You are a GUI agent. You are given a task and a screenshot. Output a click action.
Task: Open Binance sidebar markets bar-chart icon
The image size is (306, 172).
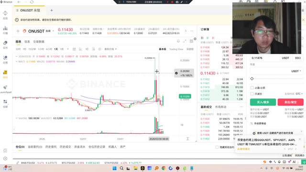click(5, 28)
